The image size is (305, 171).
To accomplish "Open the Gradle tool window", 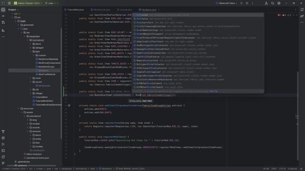I will pos(302,16).
